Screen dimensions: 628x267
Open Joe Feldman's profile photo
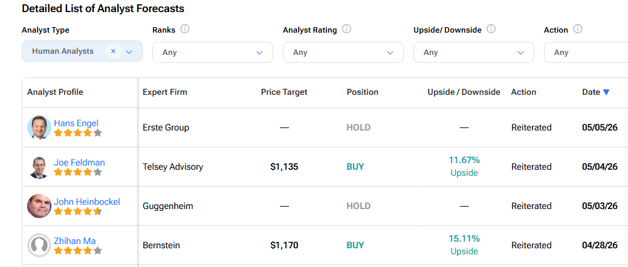[39, 167]
